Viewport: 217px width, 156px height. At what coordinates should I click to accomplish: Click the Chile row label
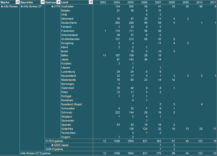tap(64, 15)
